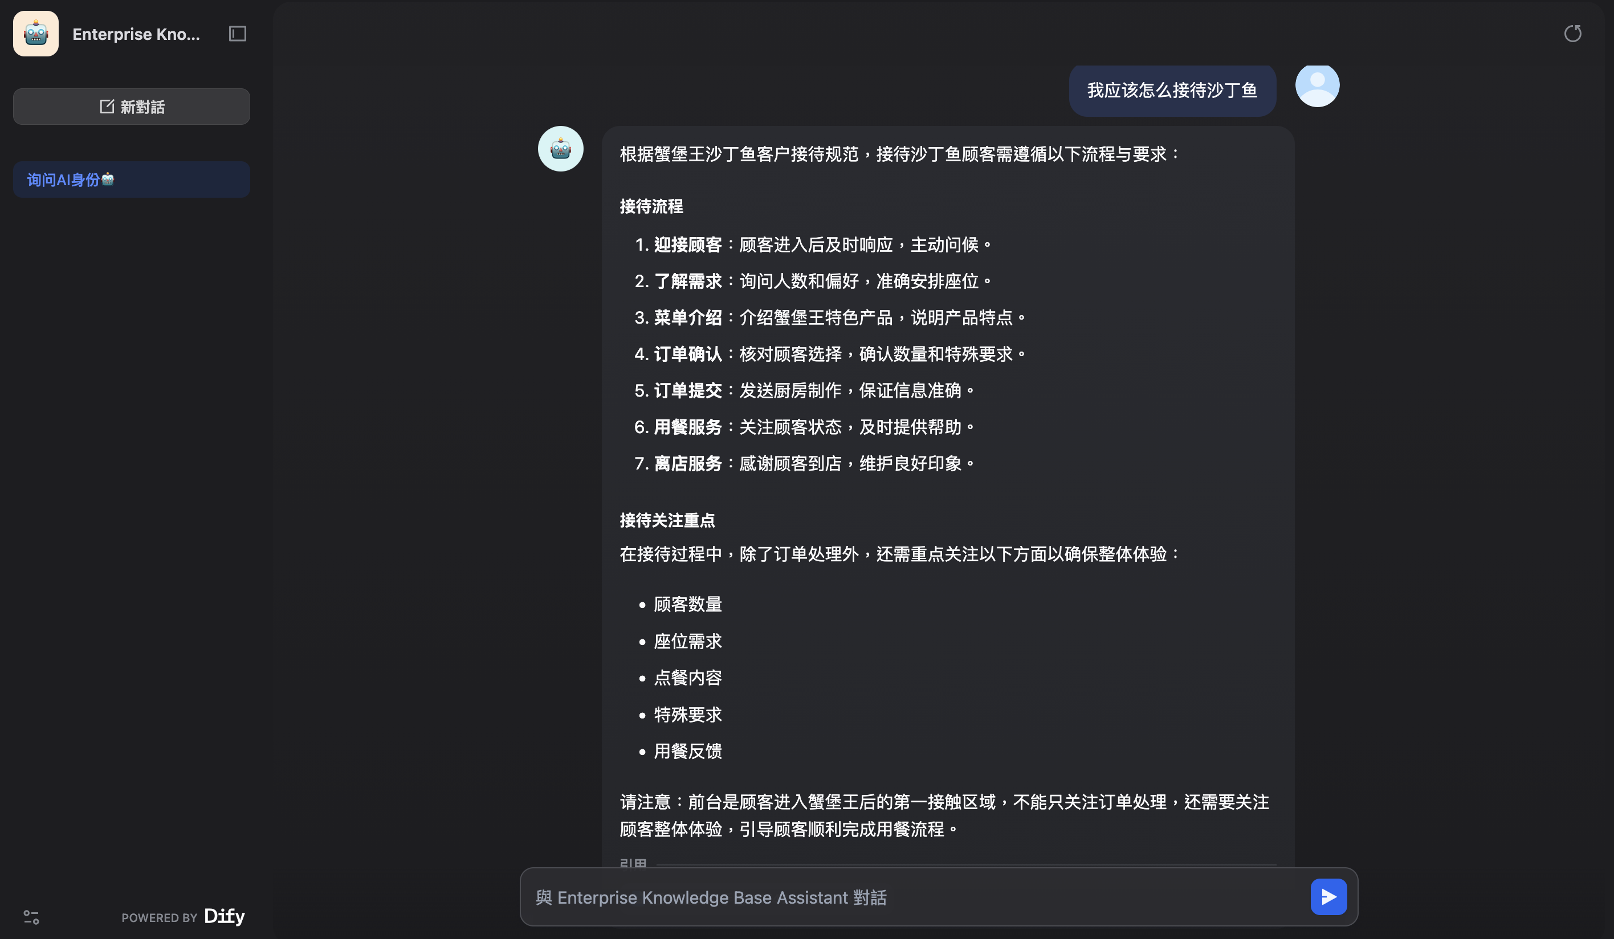Image resolution: width=1614 pixels, height=939 pixels.
Task: Click the 了解需求 list item
Action: (x=813, y=281)
